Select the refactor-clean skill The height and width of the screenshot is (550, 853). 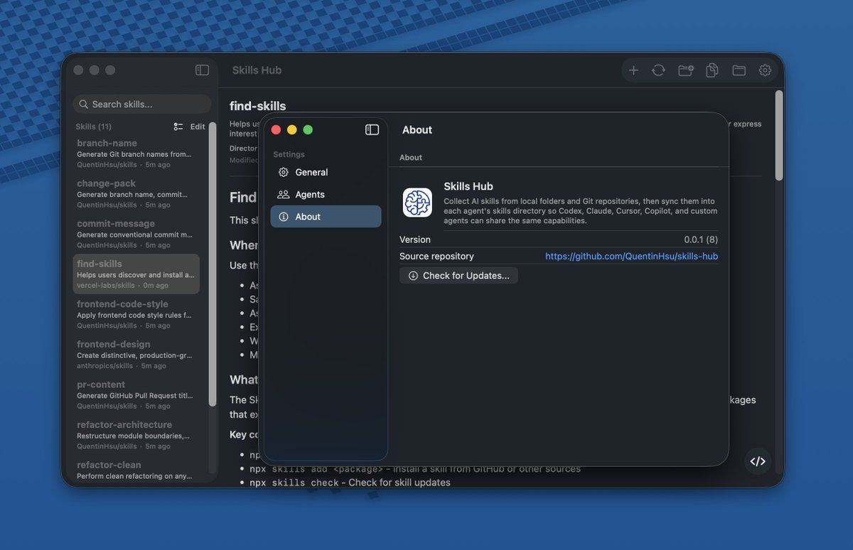136,470
